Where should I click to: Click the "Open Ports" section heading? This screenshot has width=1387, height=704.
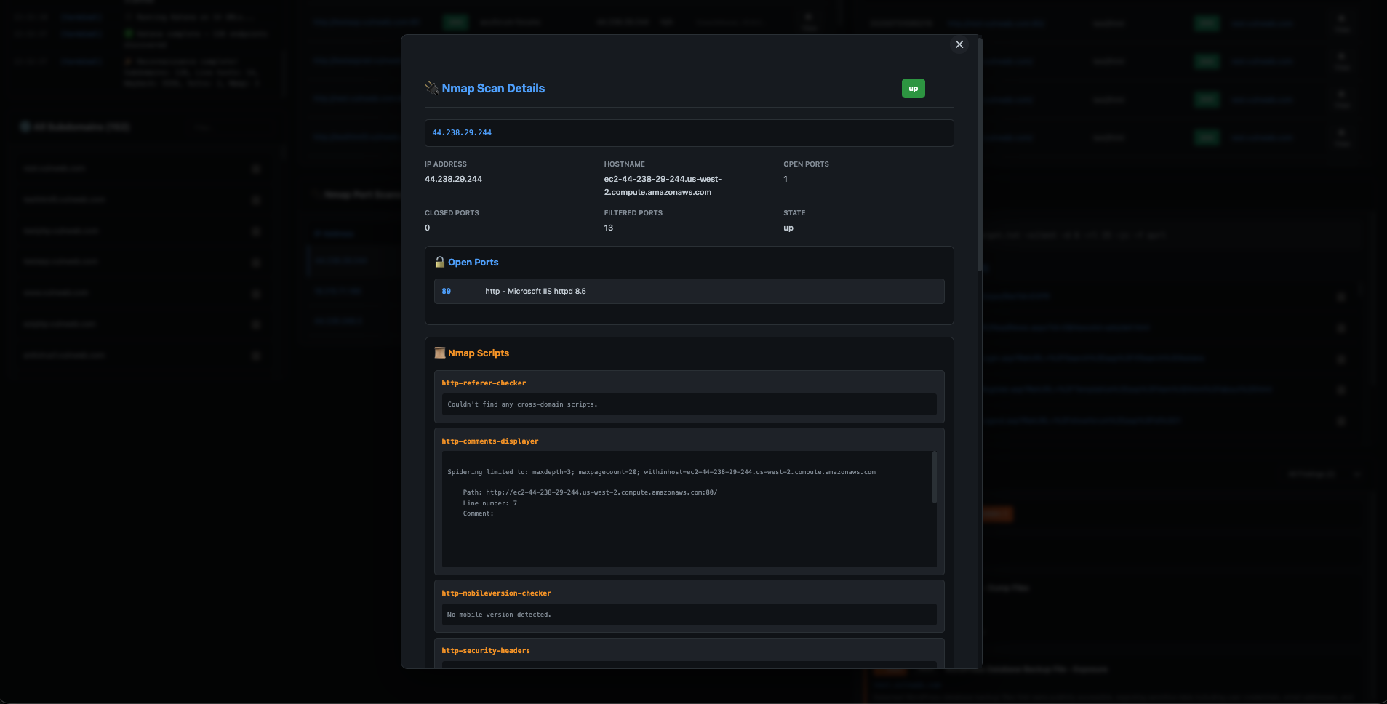point(473,263)
